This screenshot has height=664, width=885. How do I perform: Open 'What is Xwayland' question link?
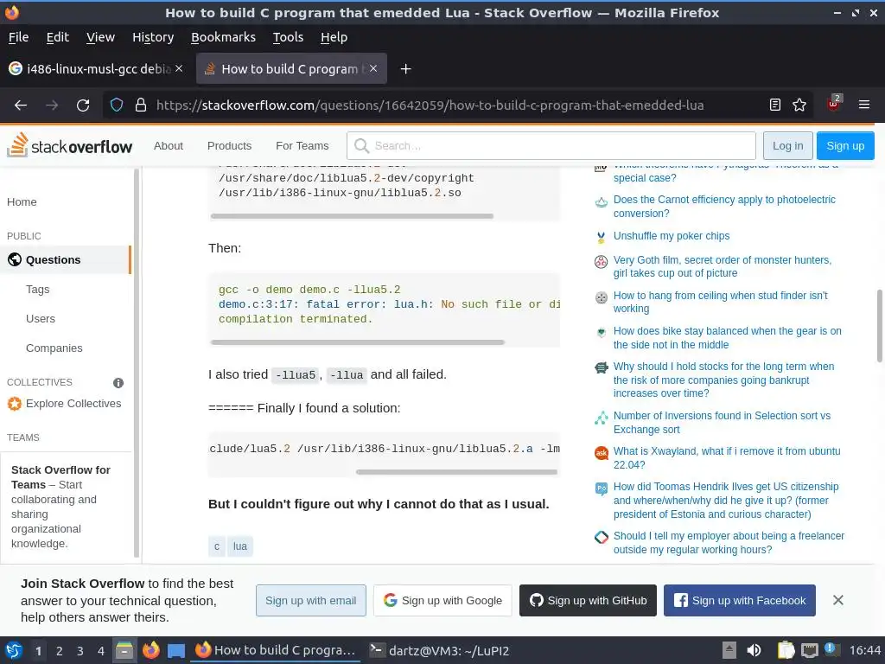click(727, 458)
